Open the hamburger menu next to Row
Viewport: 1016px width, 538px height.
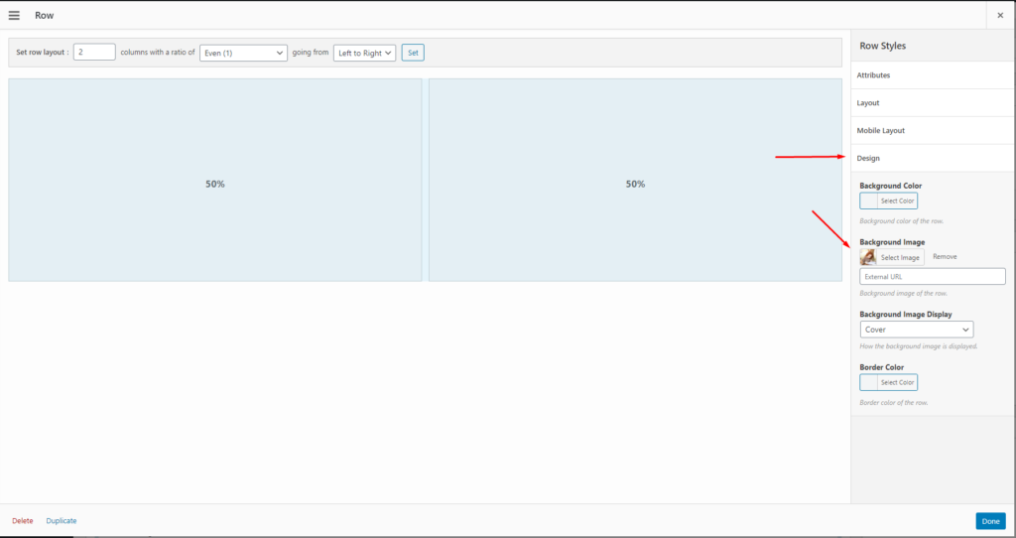pos(14,15)
